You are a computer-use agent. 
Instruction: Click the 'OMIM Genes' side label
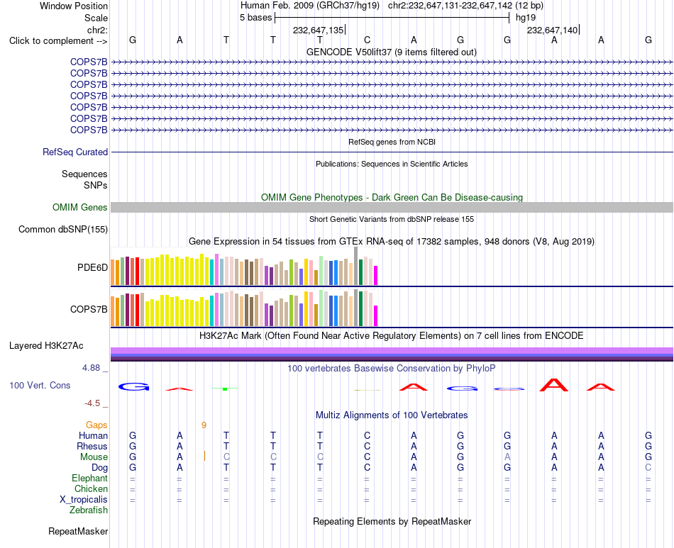(x=79, y=207)
